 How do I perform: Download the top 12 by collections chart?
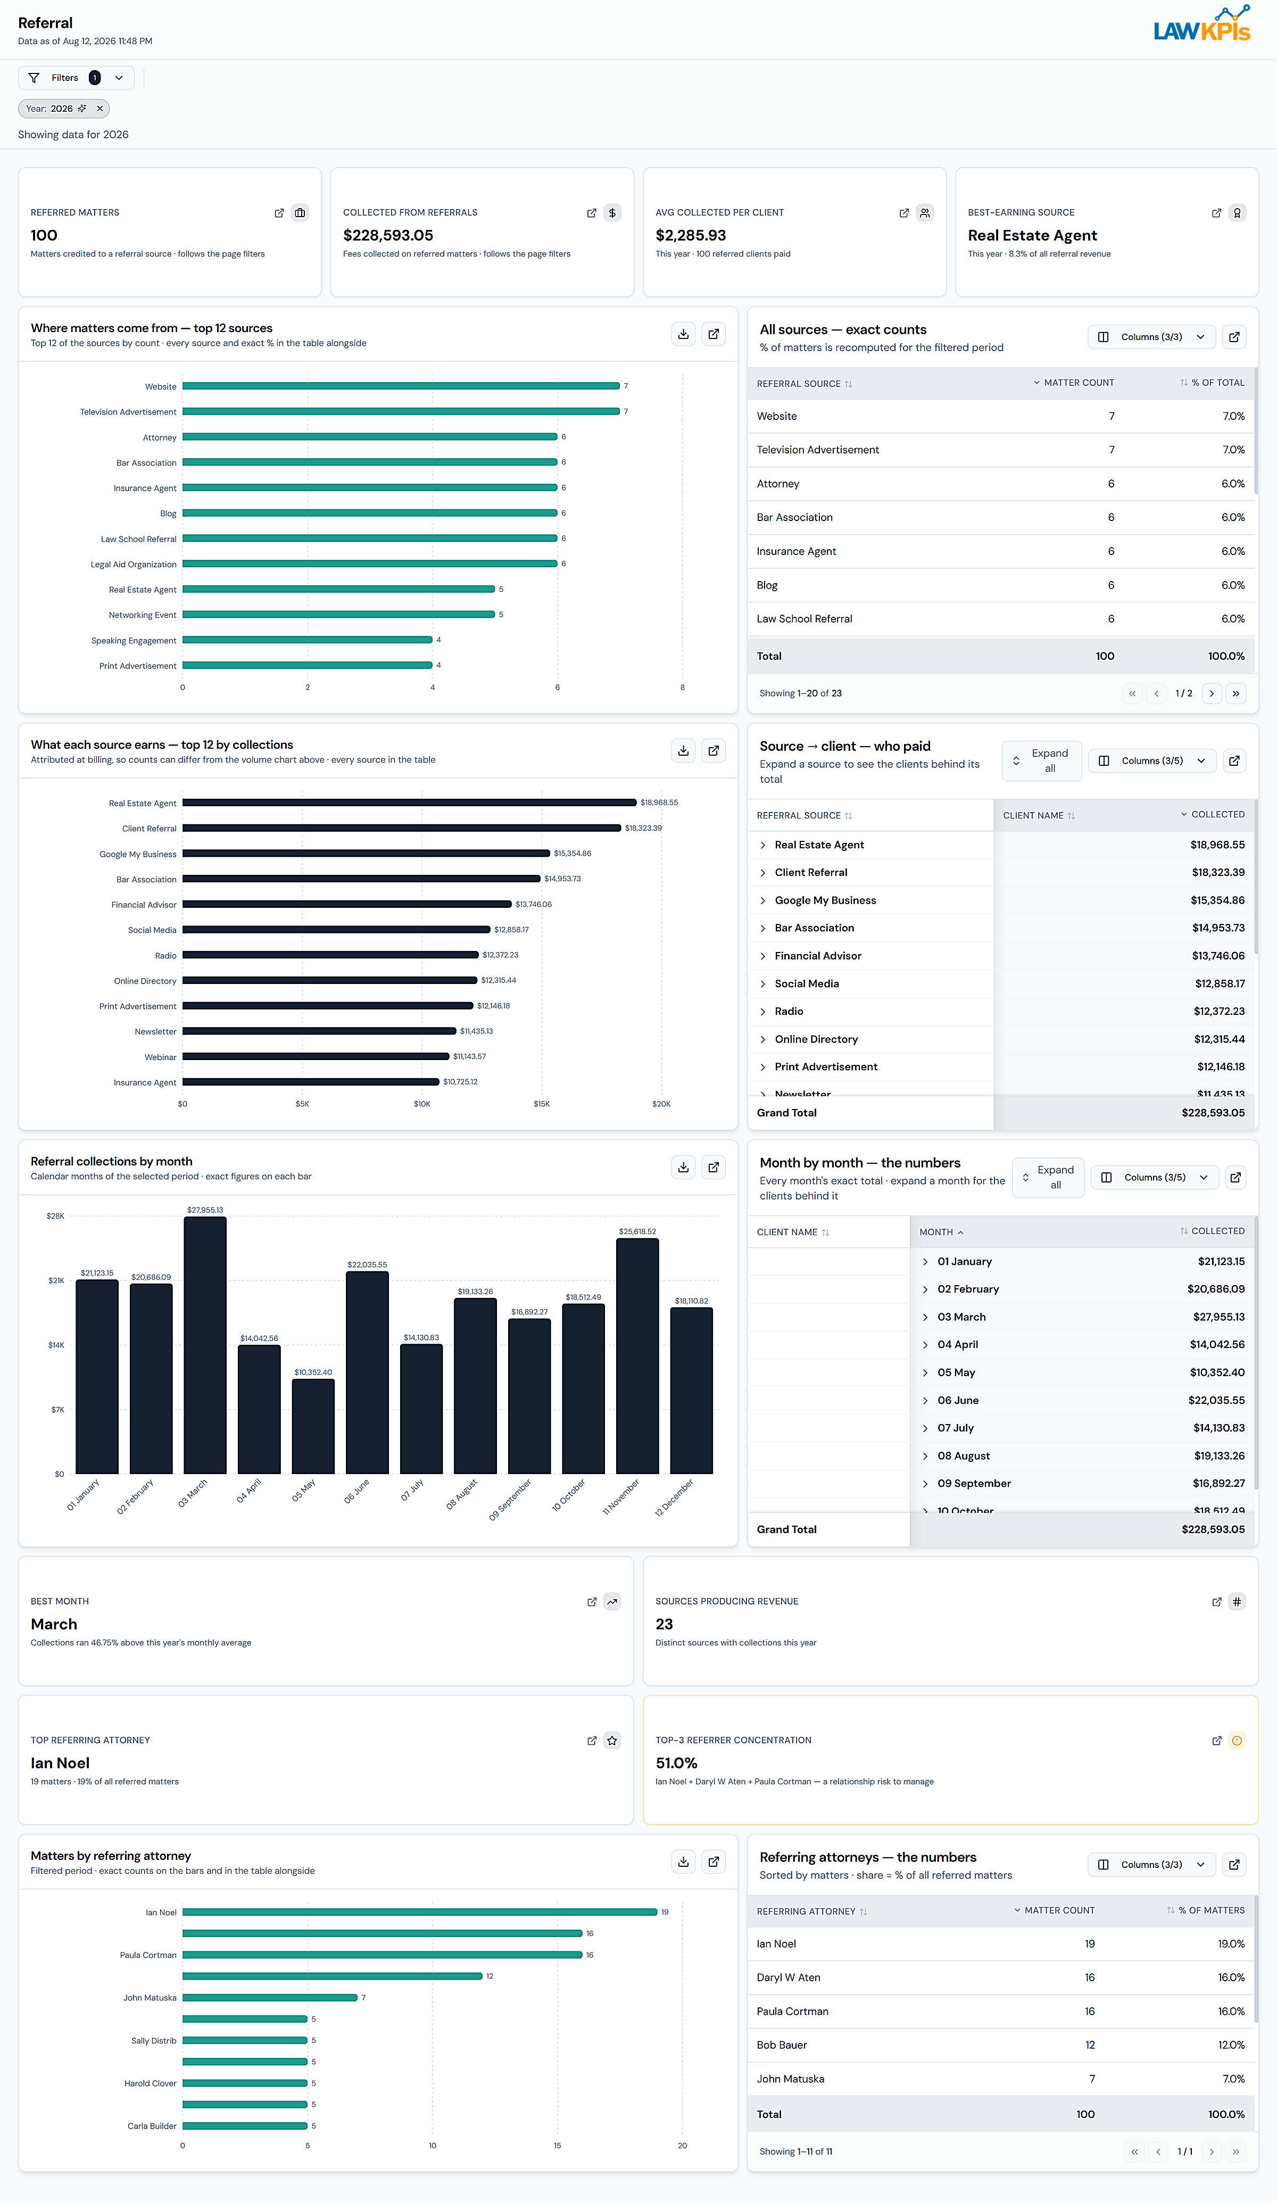tap(684, 750)
